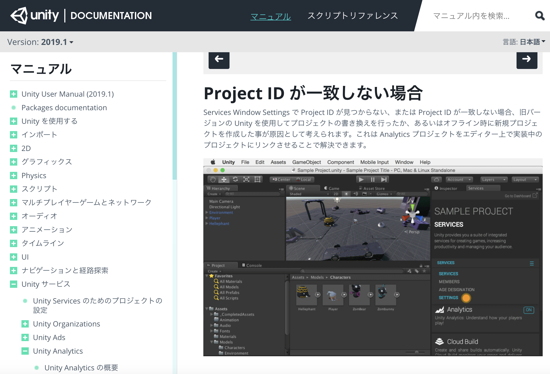
Task: Open Go to Dashboard link
Action: coord(521,196)
